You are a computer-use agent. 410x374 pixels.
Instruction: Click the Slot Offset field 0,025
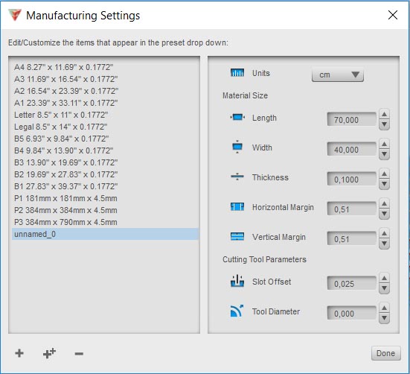pyautogui.click(x=351, y=284)
